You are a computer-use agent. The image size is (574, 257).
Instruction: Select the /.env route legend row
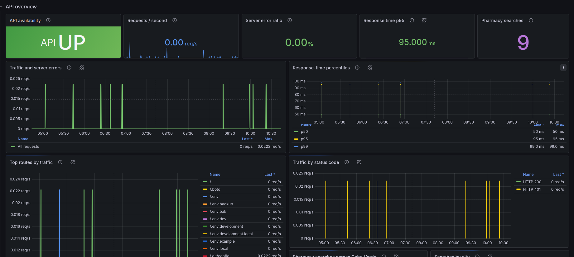tap(242, 197)
